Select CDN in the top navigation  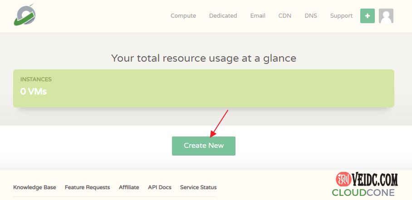pyautogui.click(x=285, y=16)
